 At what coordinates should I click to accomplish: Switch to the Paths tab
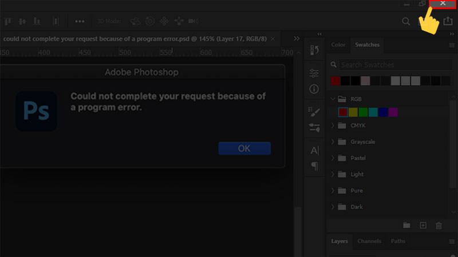click(398, 241)
